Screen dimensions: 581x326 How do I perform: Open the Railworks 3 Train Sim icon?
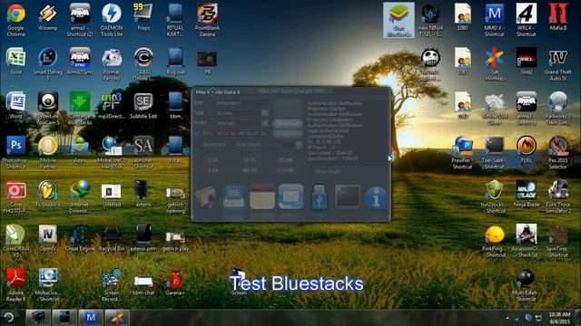[x=558, y=109]
